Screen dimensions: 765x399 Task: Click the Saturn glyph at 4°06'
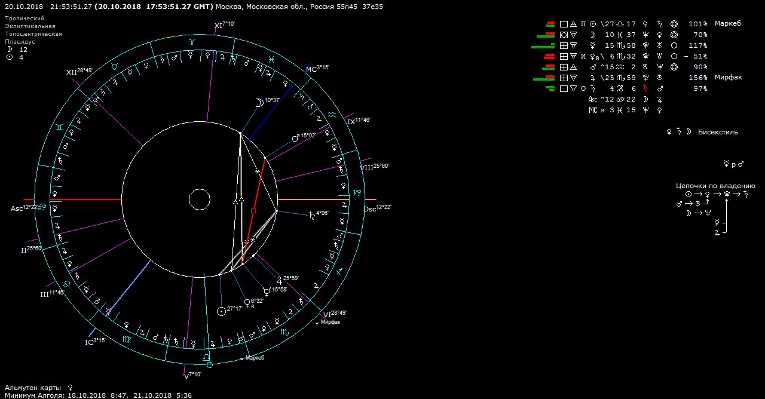[311, 214]
